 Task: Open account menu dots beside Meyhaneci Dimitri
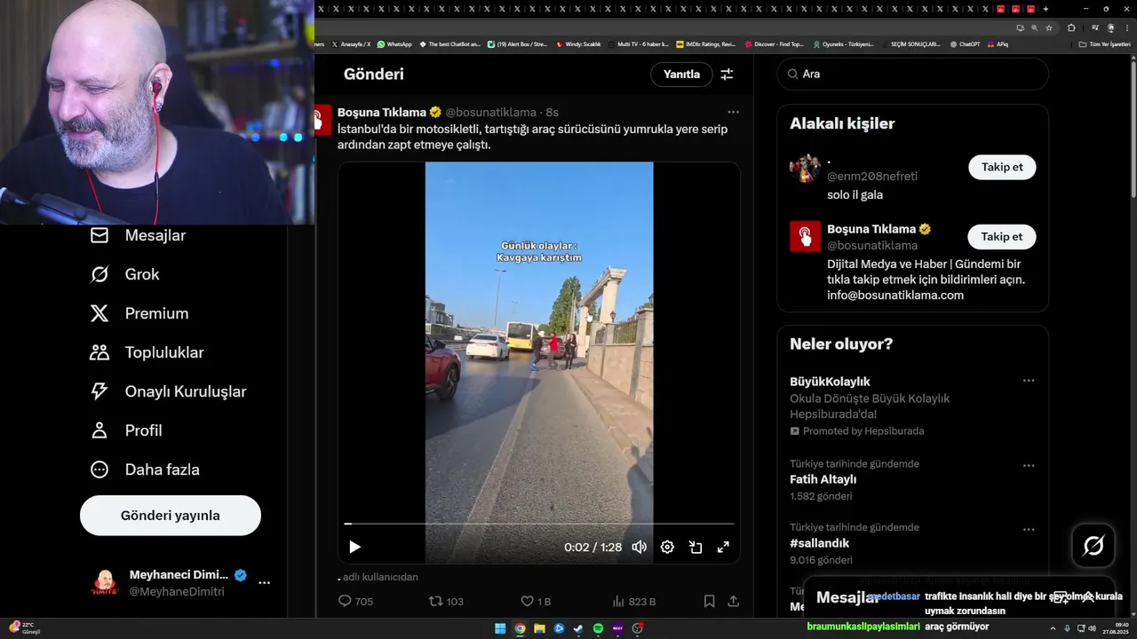click(264, 583)
